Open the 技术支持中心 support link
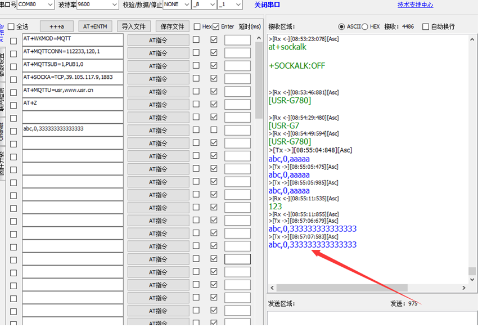The image size is (478, 332). click(415, 5)
